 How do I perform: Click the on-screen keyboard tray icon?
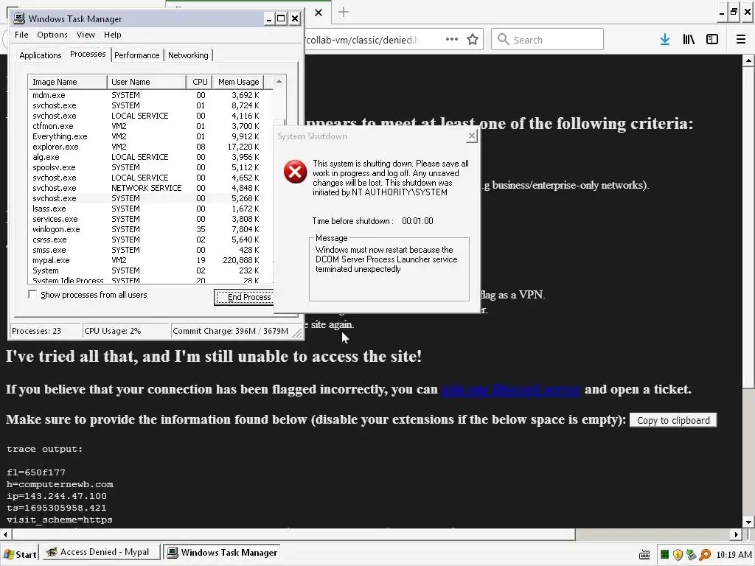[x=644, y=555]
